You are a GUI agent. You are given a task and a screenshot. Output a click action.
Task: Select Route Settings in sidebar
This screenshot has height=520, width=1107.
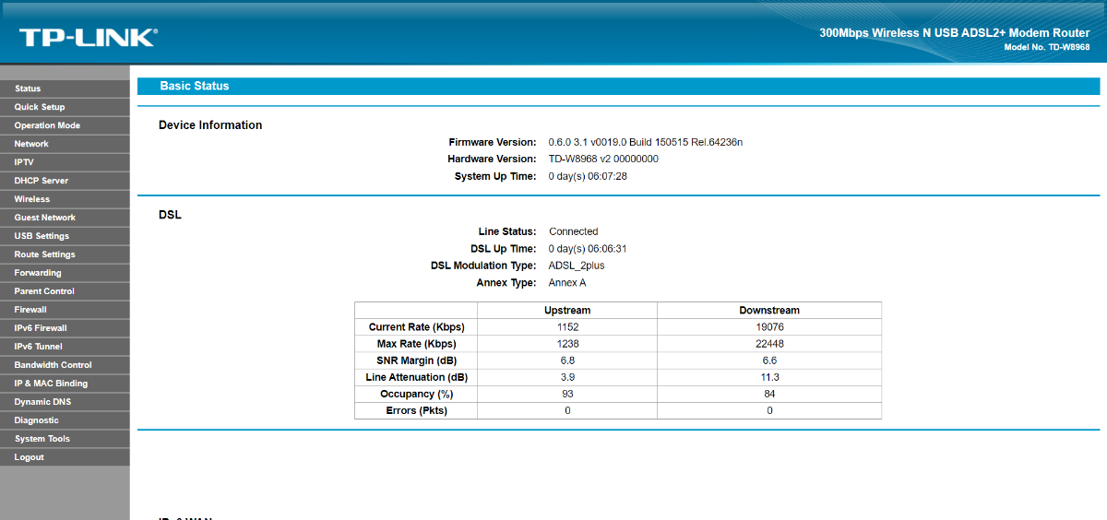click(x=44, y=254)
